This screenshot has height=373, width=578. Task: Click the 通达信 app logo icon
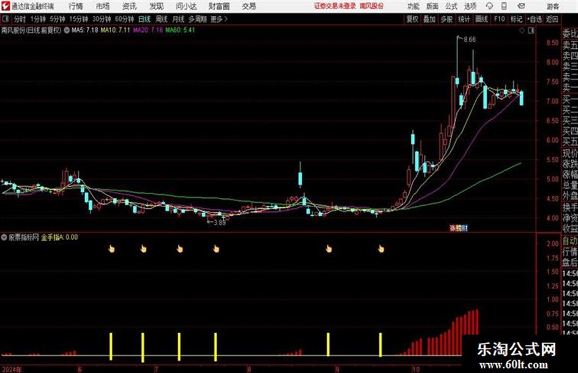[x=6, y=6]
